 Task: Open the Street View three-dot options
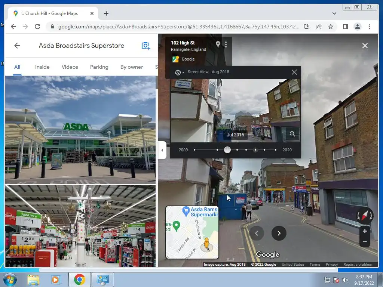226,44
